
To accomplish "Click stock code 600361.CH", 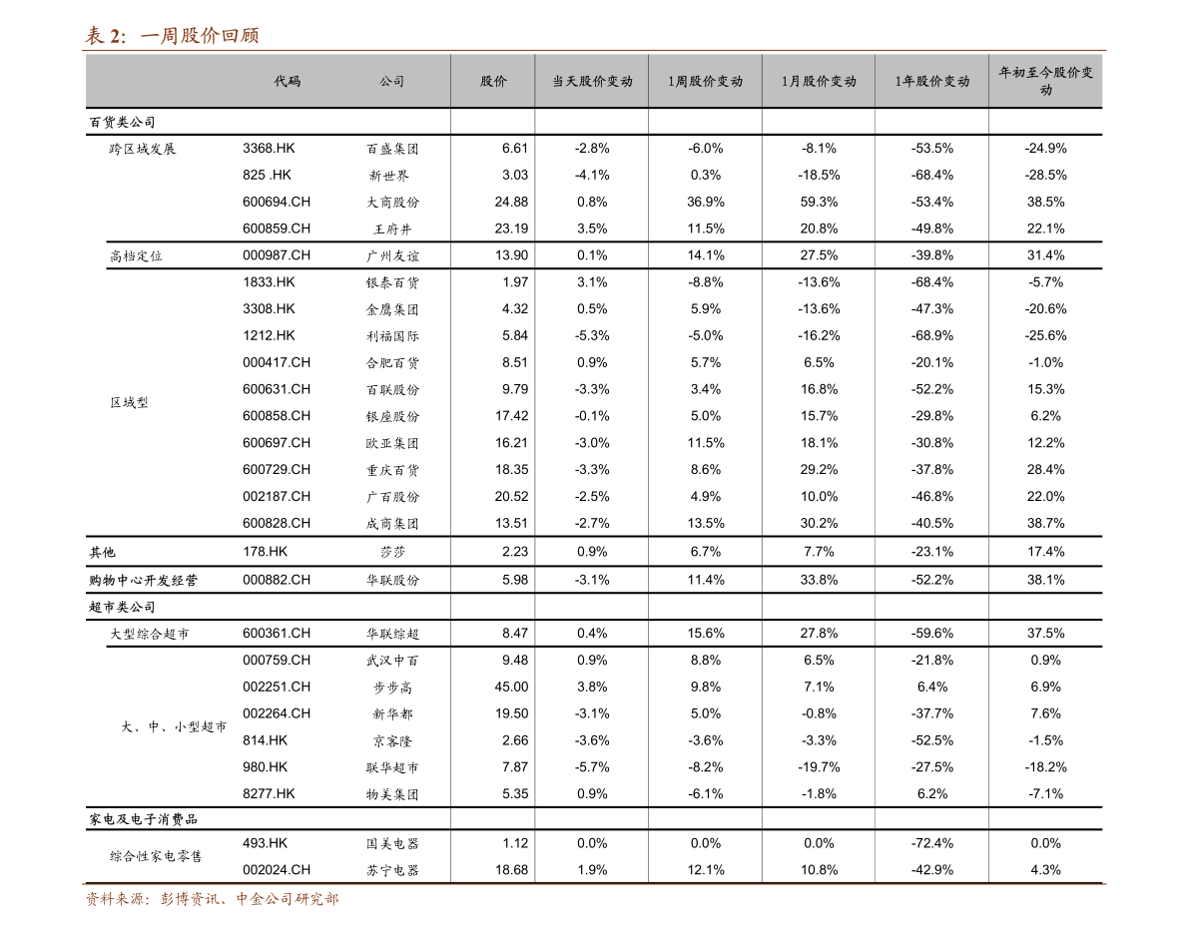I will [277, 634].
